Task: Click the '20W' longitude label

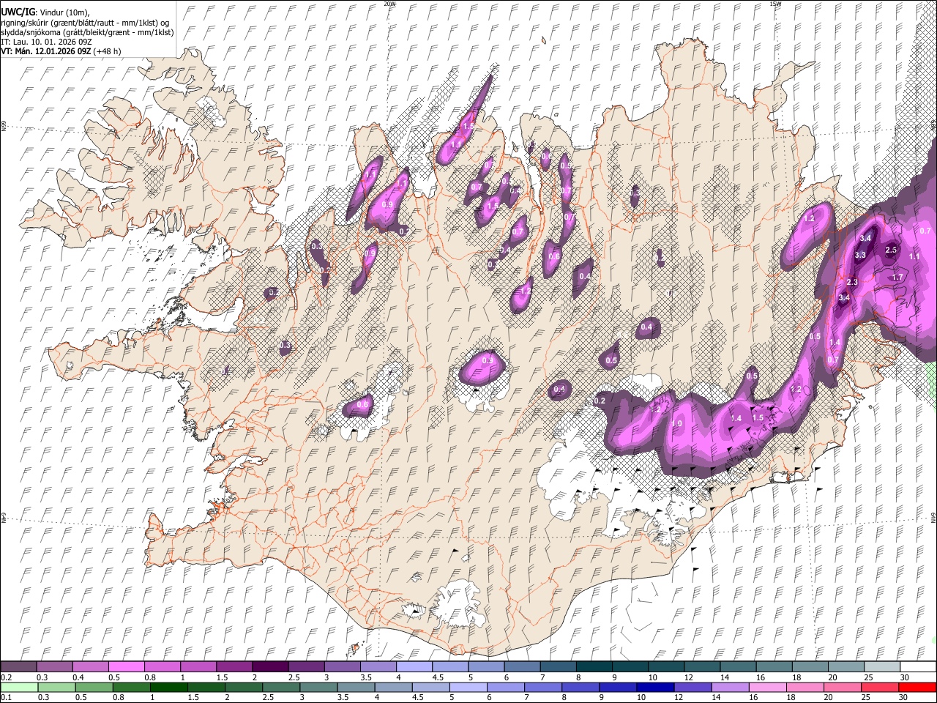Action: pos(389,4)
